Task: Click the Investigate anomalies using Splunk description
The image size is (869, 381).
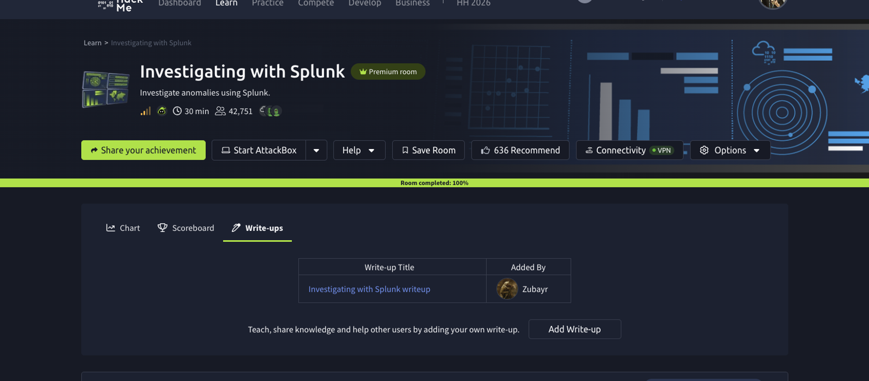Action: [x=205, y=93]
